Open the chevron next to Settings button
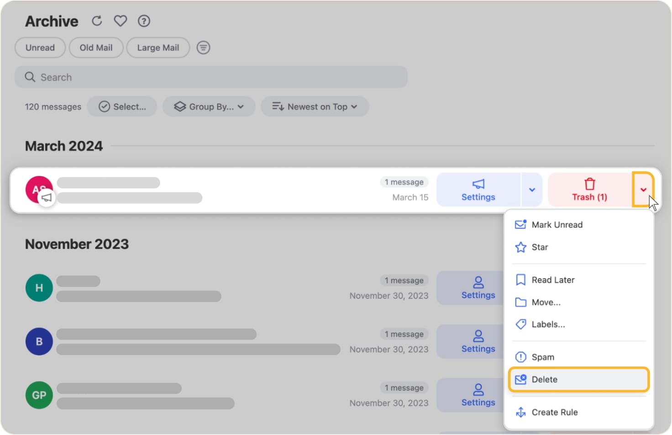The height and width of the screenshot is (435, 672). coord(531,189)
